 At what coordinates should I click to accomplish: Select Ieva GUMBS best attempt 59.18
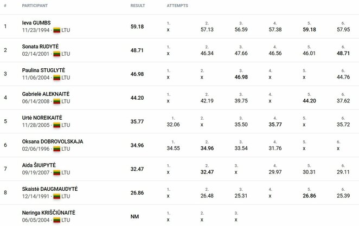309,29
